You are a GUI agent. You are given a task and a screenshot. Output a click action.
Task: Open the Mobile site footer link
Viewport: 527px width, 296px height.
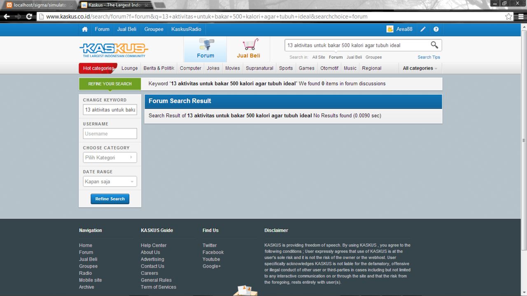(91, 280)
